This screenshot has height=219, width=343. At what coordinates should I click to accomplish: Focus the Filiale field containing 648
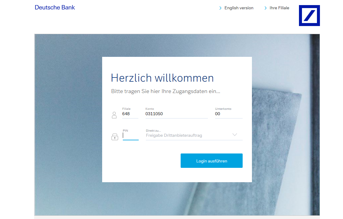pos(130,114)
